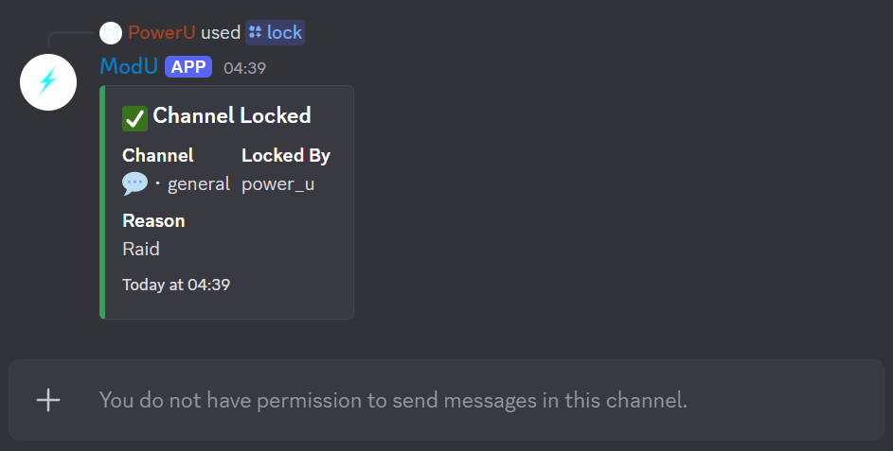Click the plus attachment button
The image size is (893, 451).
pyautogui.click(x=48, y=400)
